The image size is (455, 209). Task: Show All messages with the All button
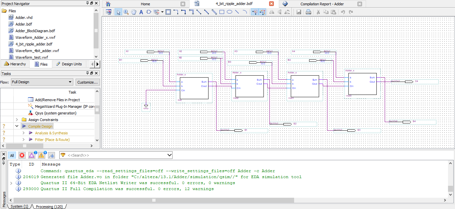(x=12, y=155)
